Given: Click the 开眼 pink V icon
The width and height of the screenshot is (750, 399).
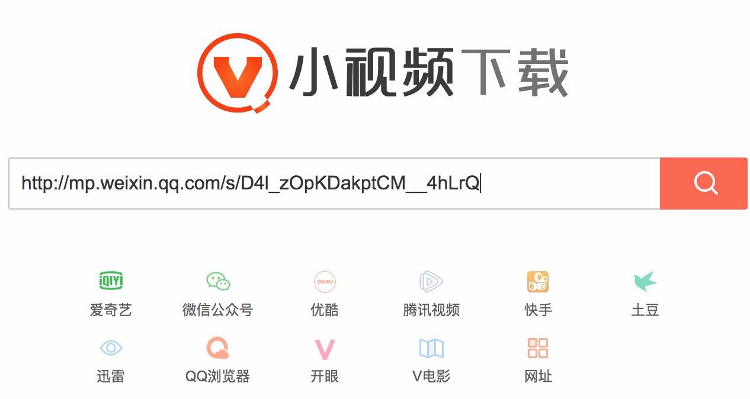Looking at the screenshot, I should click(325, 349).
